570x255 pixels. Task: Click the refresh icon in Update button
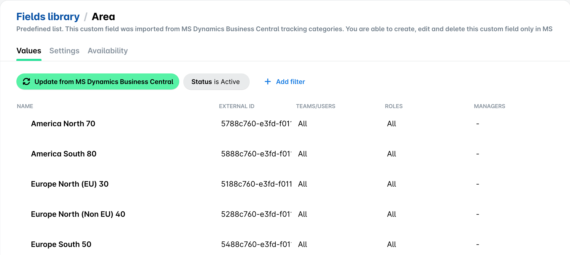(26, 81)
